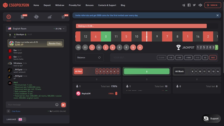Bet on black number 8
The width and height of the screenshot is (224, 126).
192,71
